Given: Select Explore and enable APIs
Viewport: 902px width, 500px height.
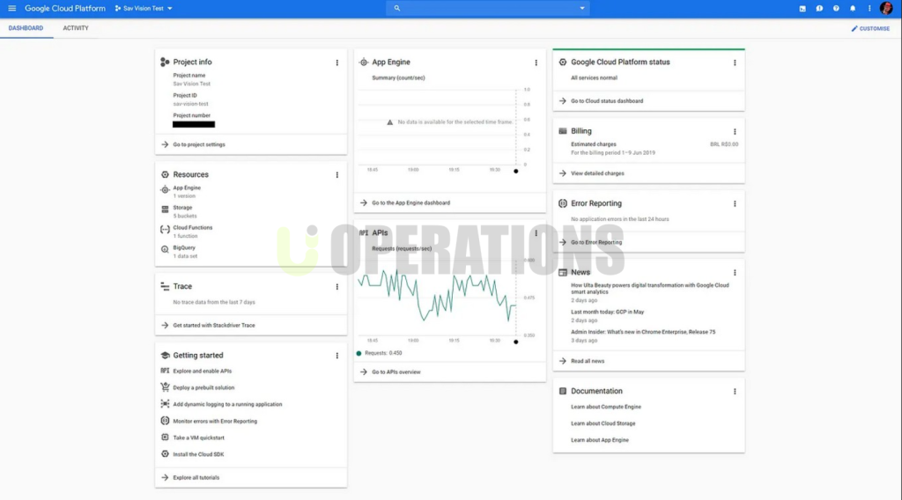Looking at the screenshot, I should pos(202,371).
